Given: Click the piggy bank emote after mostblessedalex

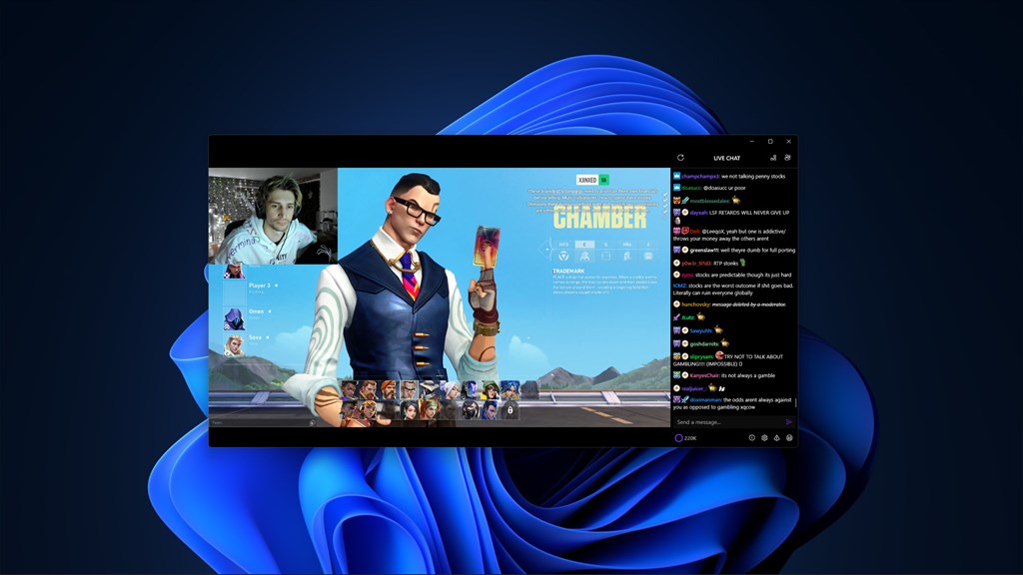Looking at the screenshot, I should [736, 200].
